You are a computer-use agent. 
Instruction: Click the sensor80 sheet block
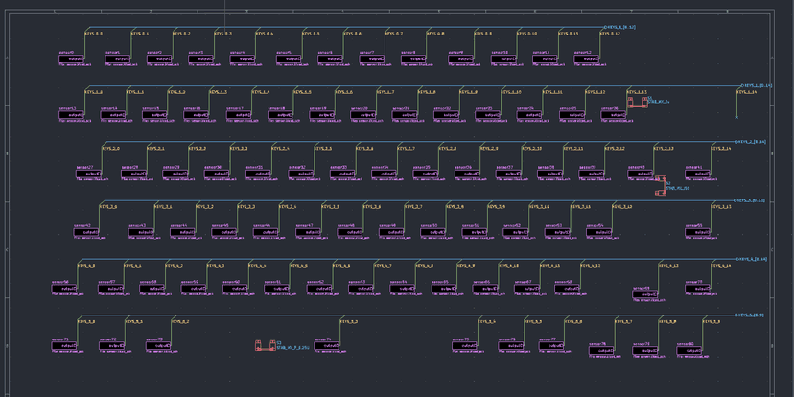click(x=693, y=351)
